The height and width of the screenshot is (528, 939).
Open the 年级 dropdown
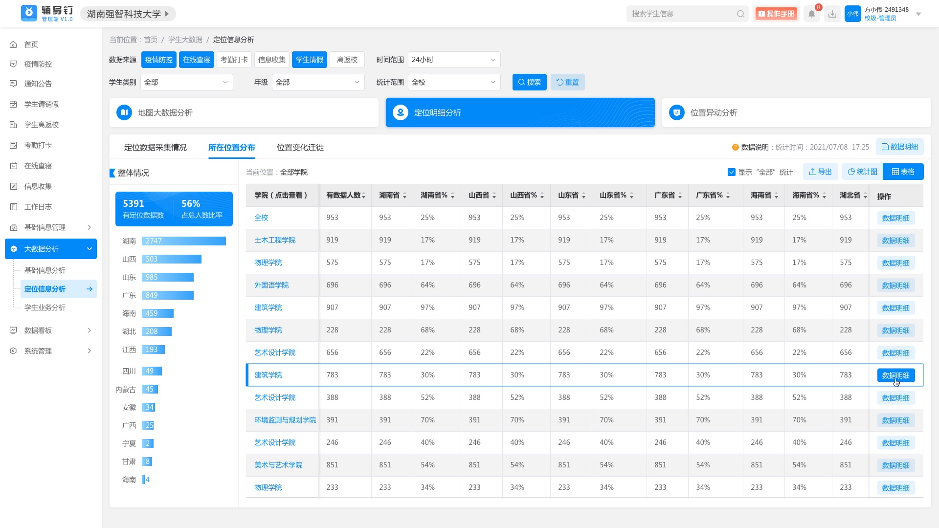(x=317, y=82)
